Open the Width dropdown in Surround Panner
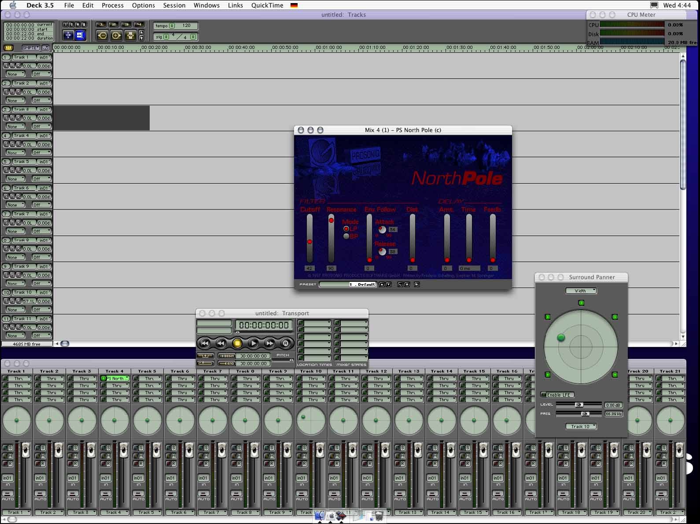This screenshot has height=524, width=700. (x=581, y=291)
